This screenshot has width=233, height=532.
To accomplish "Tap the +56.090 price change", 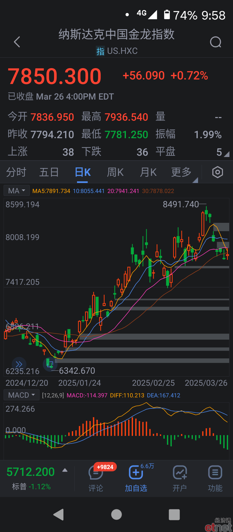I will pyautogui.click(x=144, y=76).
